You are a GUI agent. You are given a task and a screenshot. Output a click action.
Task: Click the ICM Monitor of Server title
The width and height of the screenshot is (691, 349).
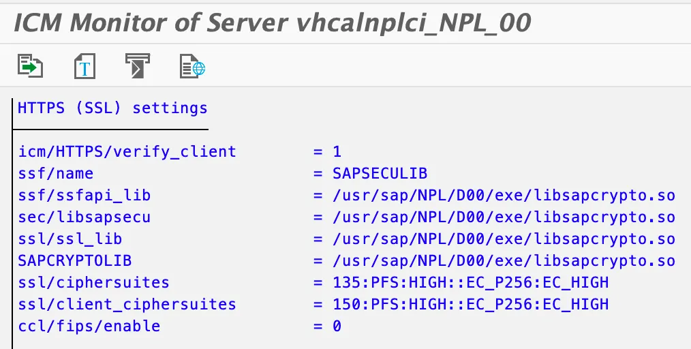pyautogui.click(x=272, y=24)
